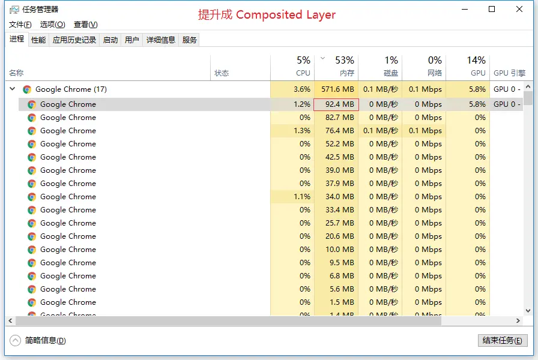538x360 pixels.
Task: Click the 3.6% CPU cell
Action: click(292, 89)
